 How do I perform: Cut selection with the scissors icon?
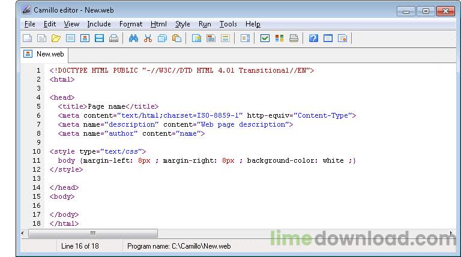[148, 38]
